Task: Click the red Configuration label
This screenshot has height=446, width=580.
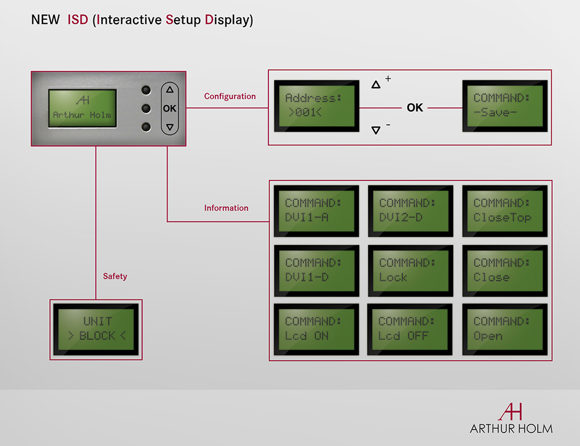Action: 230,96
